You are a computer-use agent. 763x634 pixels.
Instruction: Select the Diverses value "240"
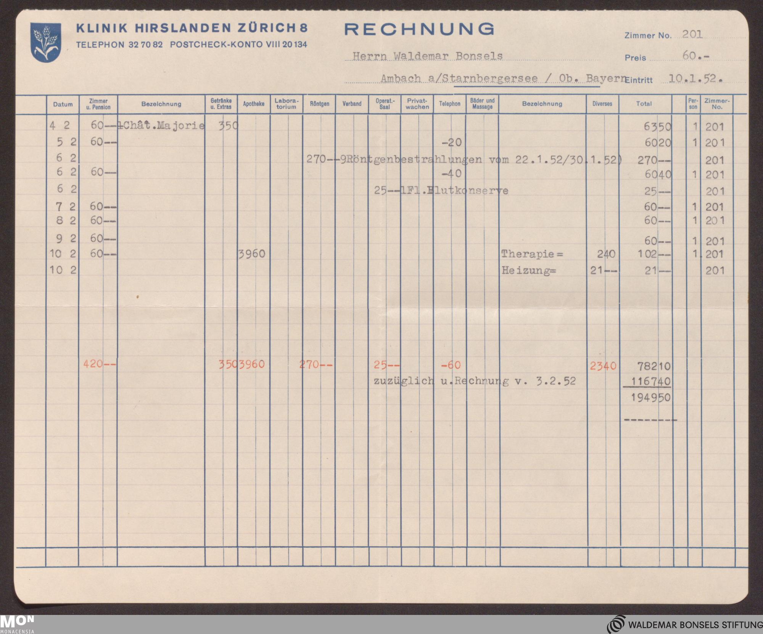tap(605, 254)
